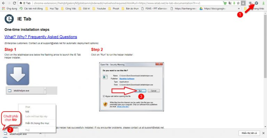Choose 'Luôn mở loại tệp này' menu entry
Viewport: 267px width, 138px height.
tap(37, 116)
